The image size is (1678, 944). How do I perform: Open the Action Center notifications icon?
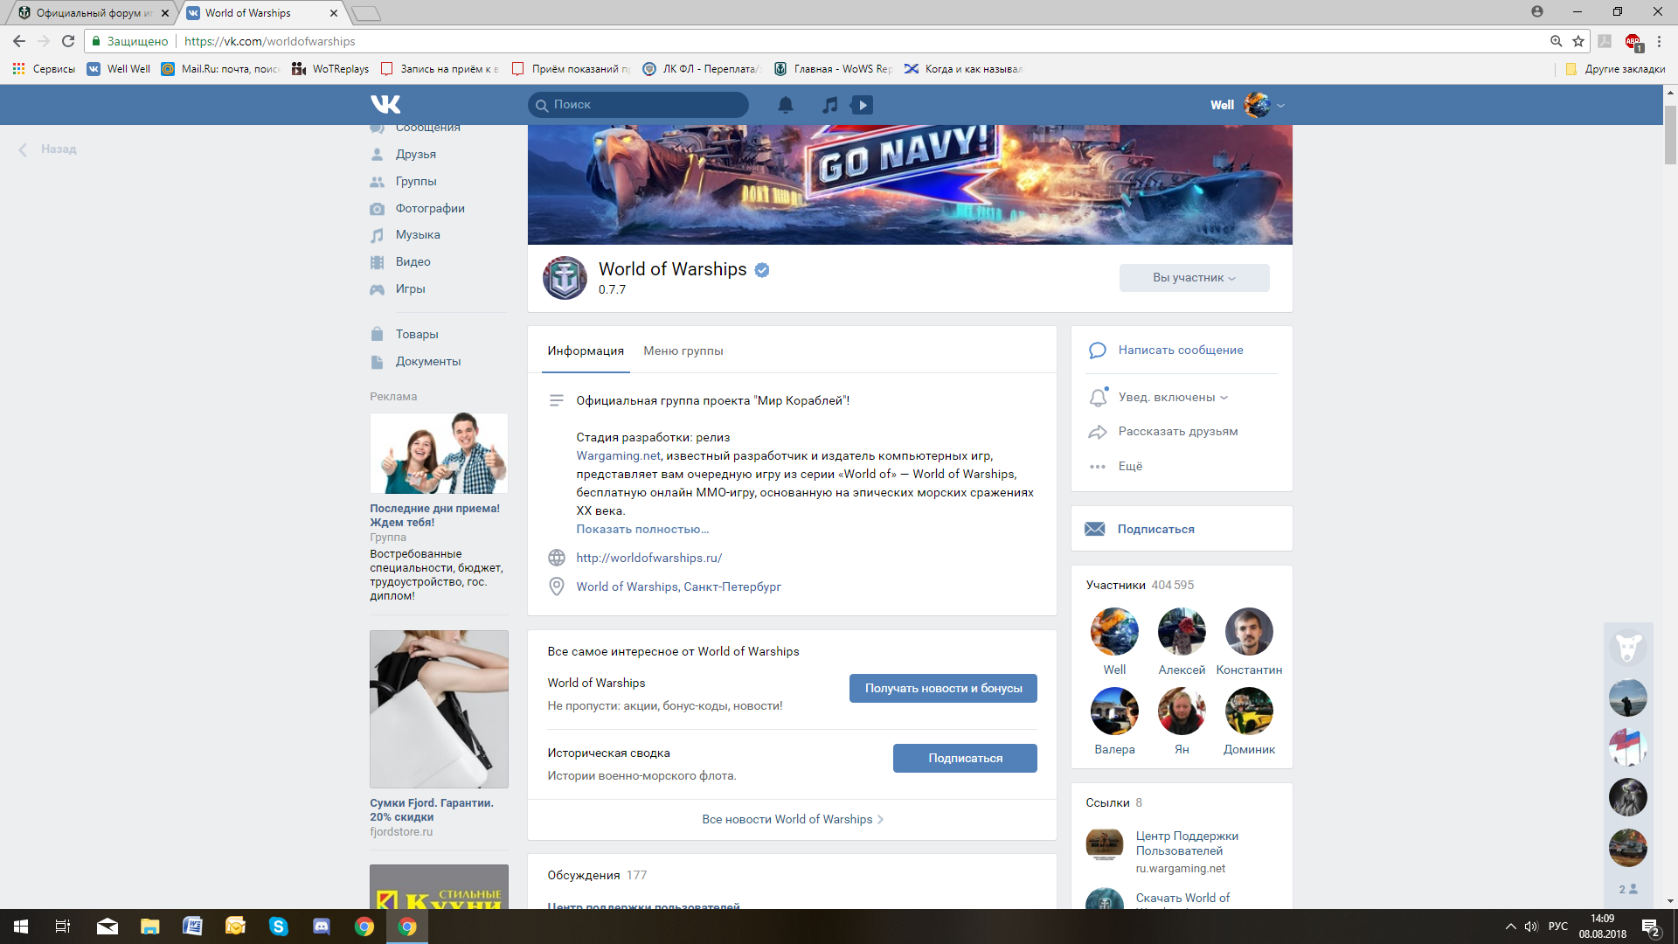1650,927
